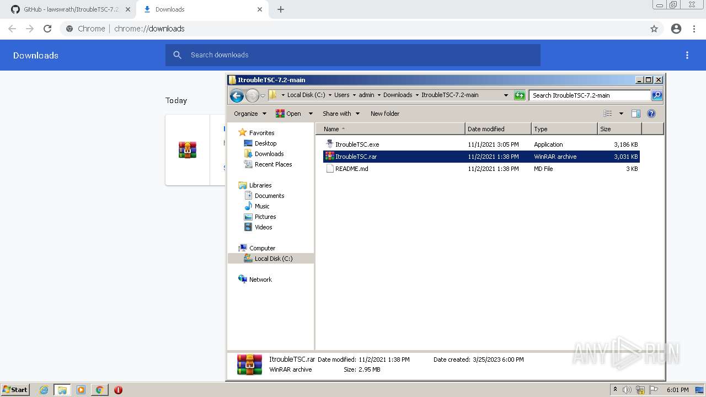Click the Search ItroubleTSC-7.2-main field
This screenshot has height=397, width=706.
(590, 95)
